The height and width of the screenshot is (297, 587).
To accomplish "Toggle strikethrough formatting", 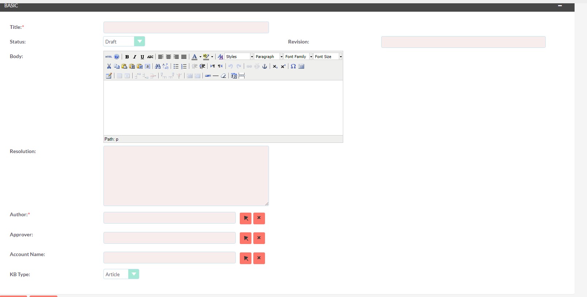I will tap(150, 57).
